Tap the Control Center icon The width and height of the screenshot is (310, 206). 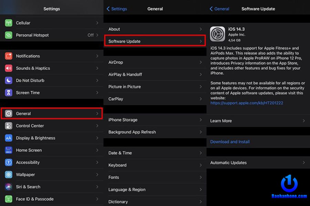pyautogui.click(x=9, y=126)
